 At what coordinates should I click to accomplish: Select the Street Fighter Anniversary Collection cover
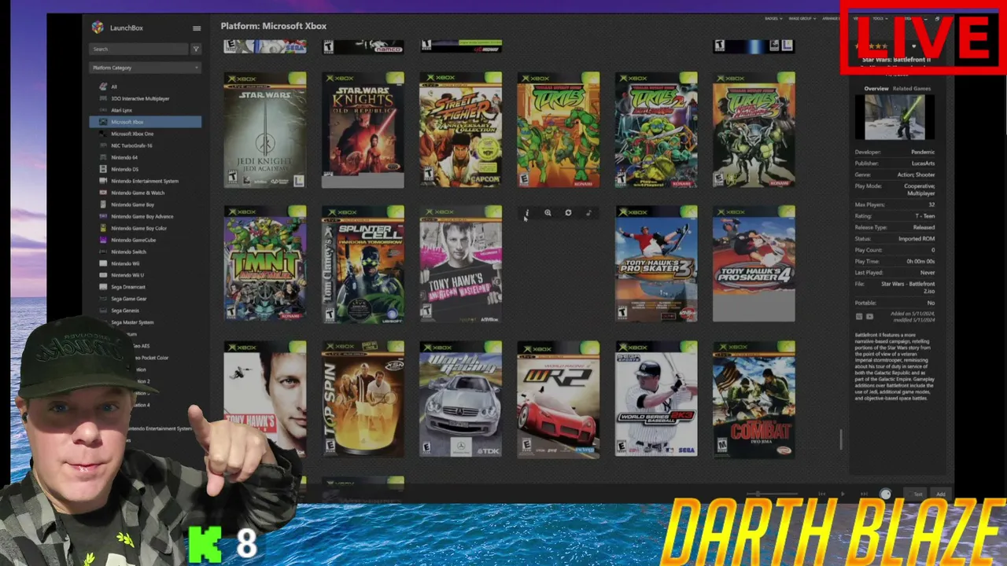[x=461, y=130]
